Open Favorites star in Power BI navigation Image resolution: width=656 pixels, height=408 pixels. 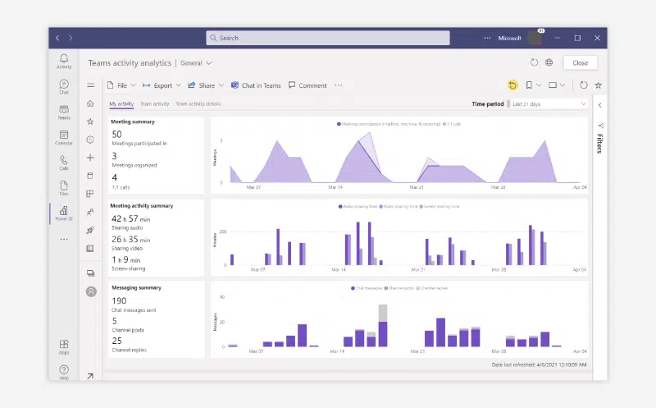tap(90, 121)
